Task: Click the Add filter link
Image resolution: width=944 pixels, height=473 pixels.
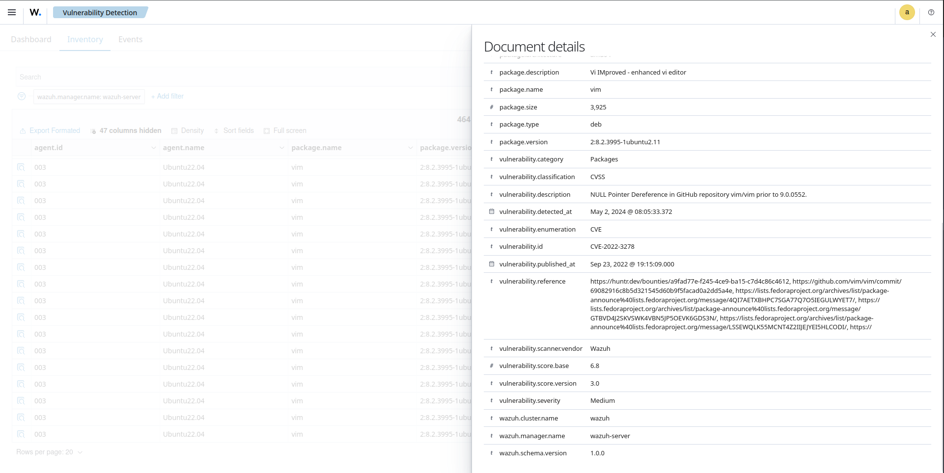Action: (167, 96)
